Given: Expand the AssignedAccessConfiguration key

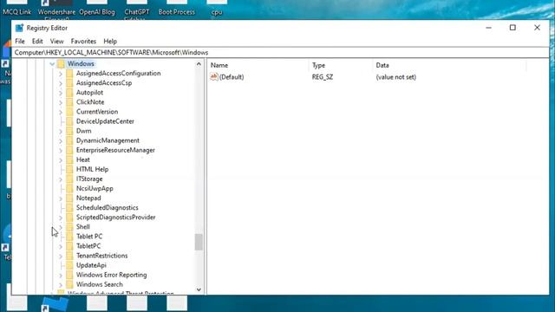Looking at the screenshot, I should (x=61, y=74).
